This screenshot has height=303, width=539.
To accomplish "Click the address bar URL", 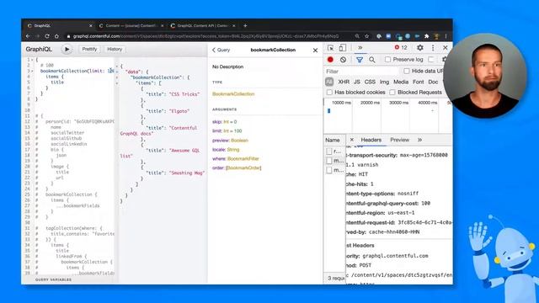I will click(x=205, y=36).
